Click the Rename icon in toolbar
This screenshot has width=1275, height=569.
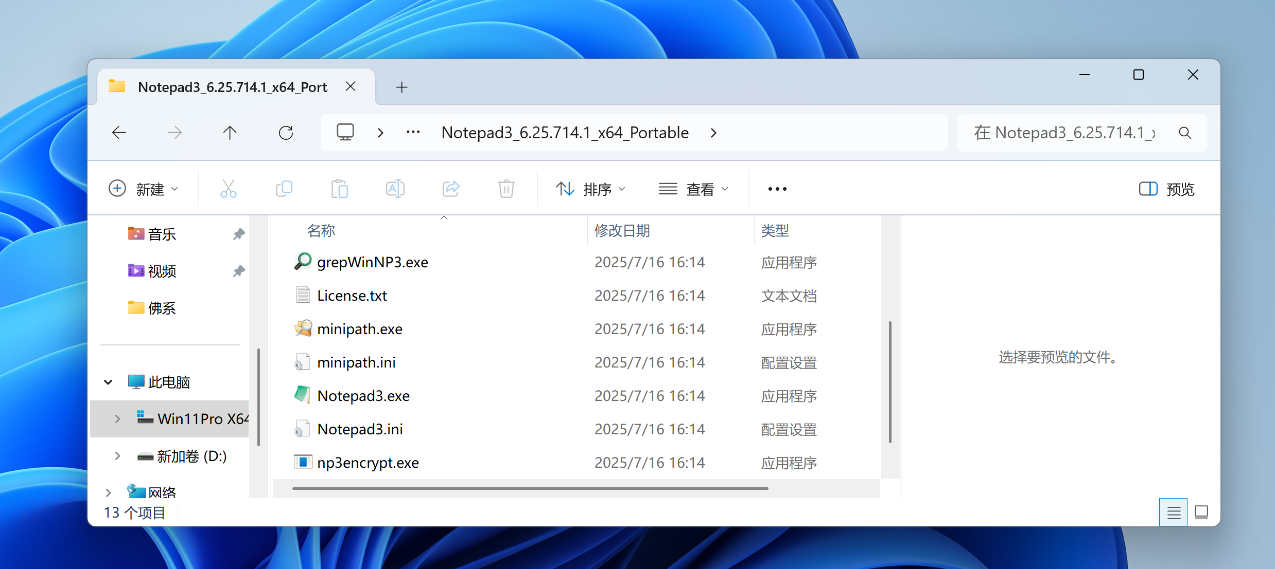point(395,189)
